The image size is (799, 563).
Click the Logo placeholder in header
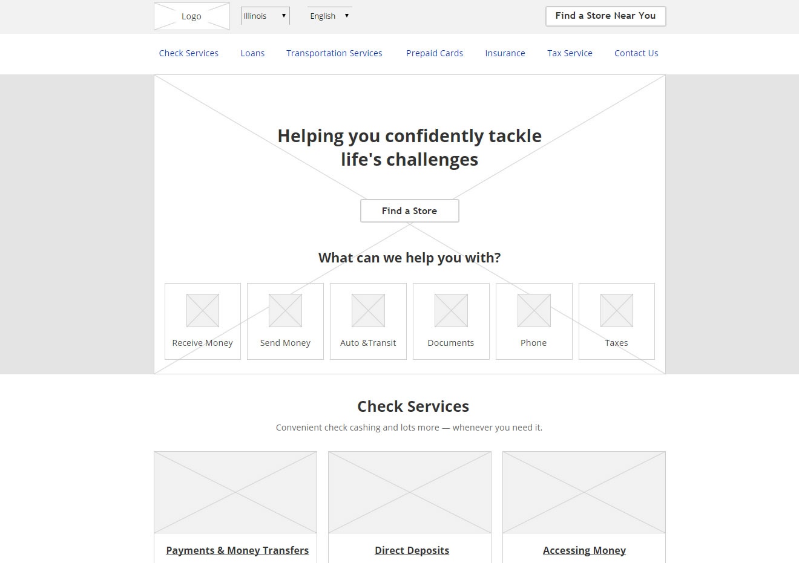[191, 16]
